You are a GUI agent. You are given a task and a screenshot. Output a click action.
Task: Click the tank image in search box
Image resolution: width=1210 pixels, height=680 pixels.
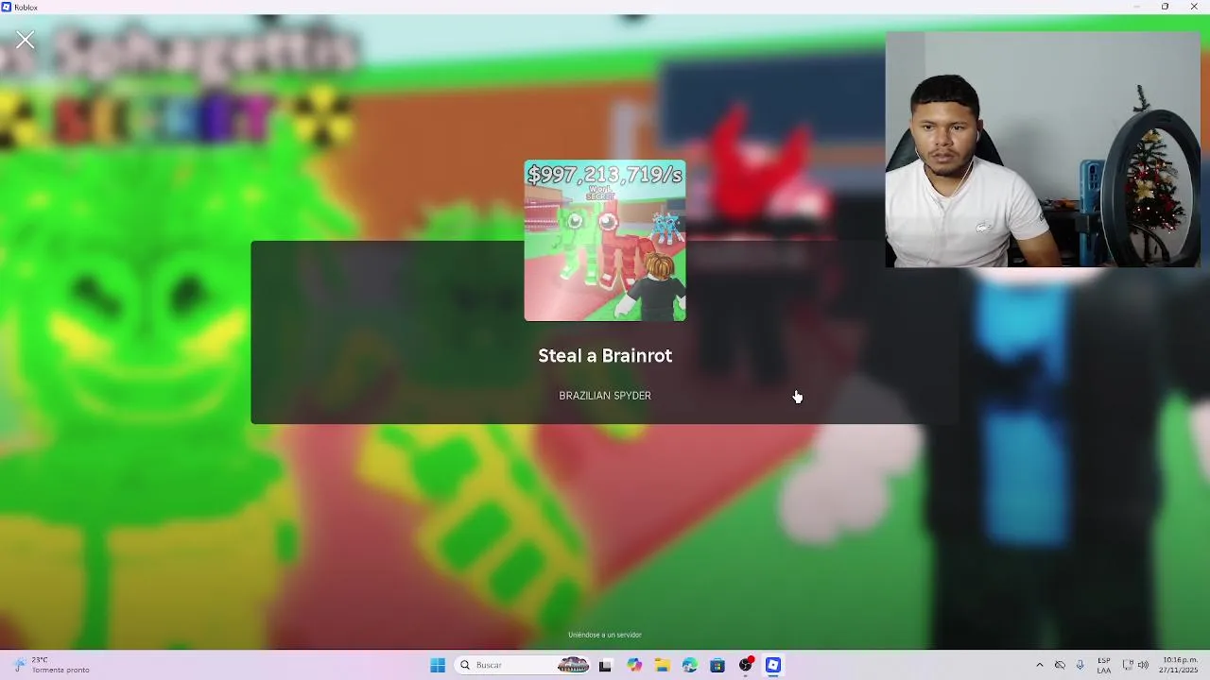click(x=573, y=665)
